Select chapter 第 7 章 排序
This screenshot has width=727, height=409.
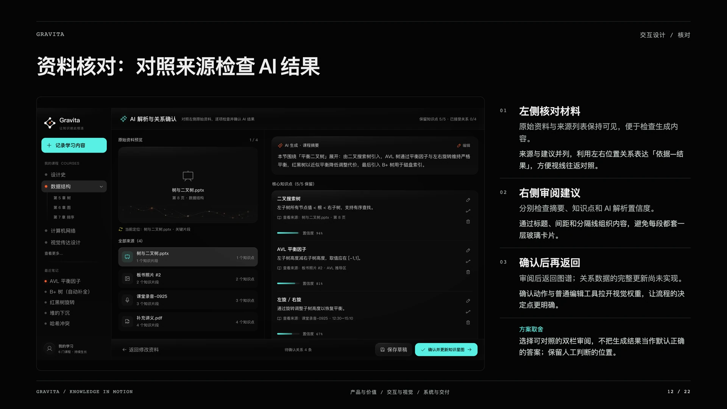click(64, 217)
